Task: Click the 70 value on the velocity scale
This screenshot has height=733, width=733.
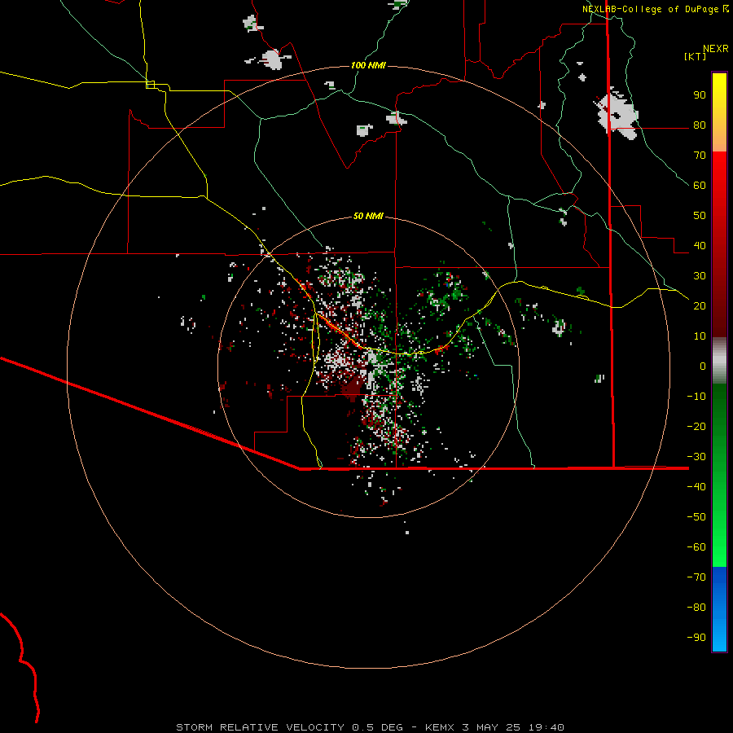Action: 700,156
